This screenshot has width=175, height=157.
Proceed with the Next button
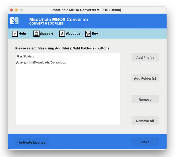145,142
